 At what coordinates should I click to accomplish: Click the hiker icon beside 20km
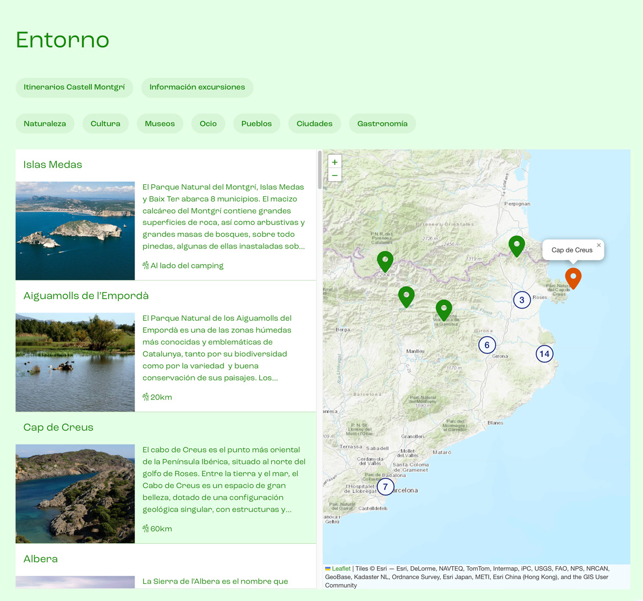pyautogui.click(x=146, y=397)
